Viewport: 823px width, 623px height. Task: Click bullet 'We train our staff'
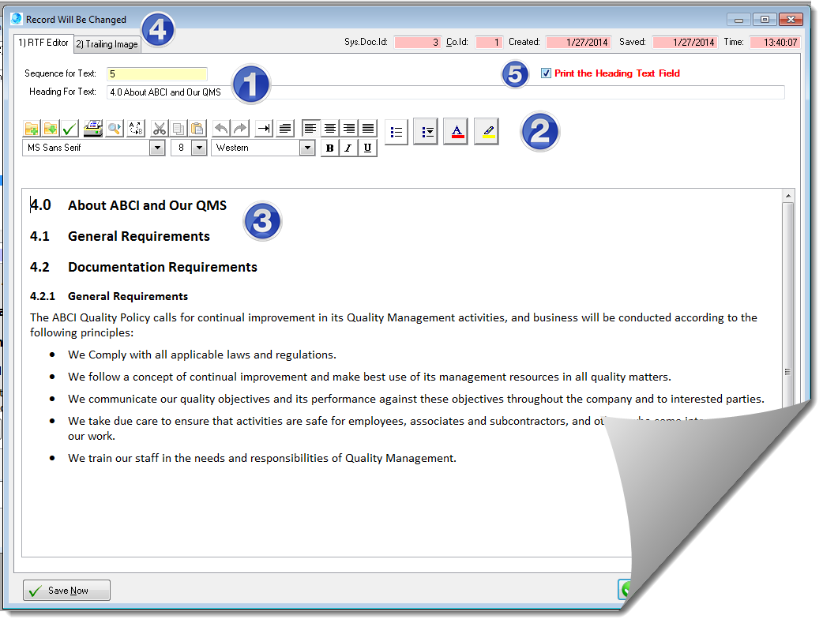(x=262, y=459)
